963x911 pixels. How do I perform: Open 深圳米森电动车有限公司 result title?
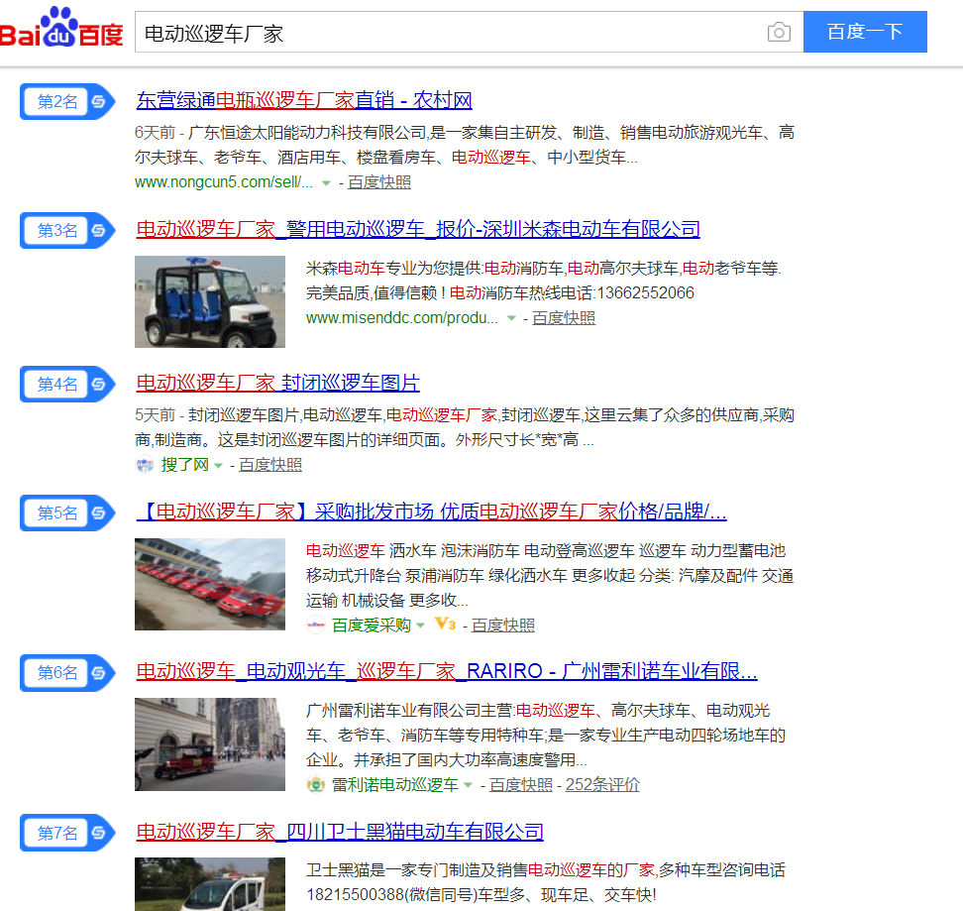418,229
